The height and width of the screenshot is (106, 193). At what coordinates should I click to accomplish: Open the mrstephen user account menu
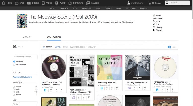[x=136, y=3]
